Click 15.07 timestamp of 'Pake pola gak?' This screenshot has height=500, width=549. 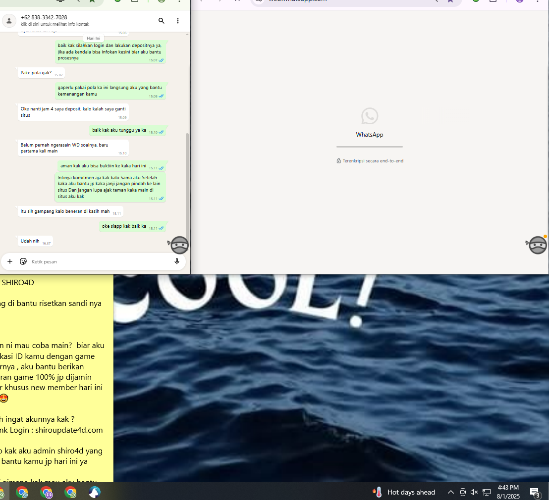58,75
